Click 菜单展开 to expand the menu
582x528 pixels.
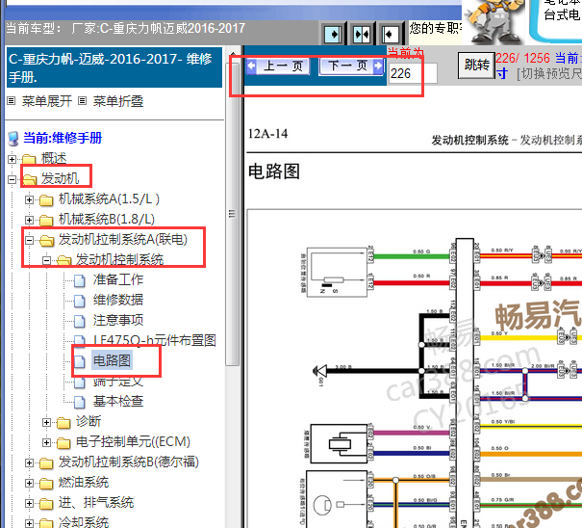(x=47, y=101)
